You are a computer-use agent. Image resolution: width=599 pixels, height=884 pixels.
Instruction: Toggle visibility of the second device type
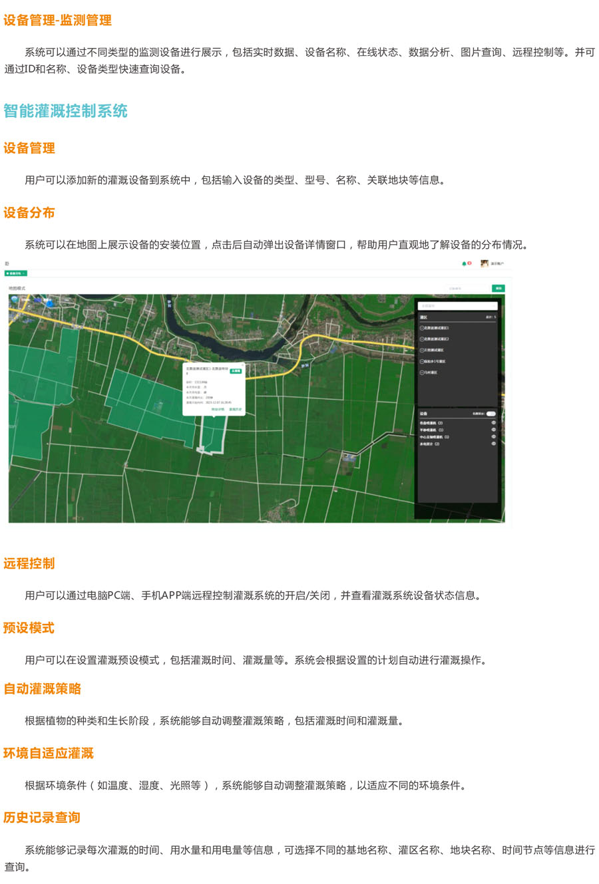(x=493, y=430)
